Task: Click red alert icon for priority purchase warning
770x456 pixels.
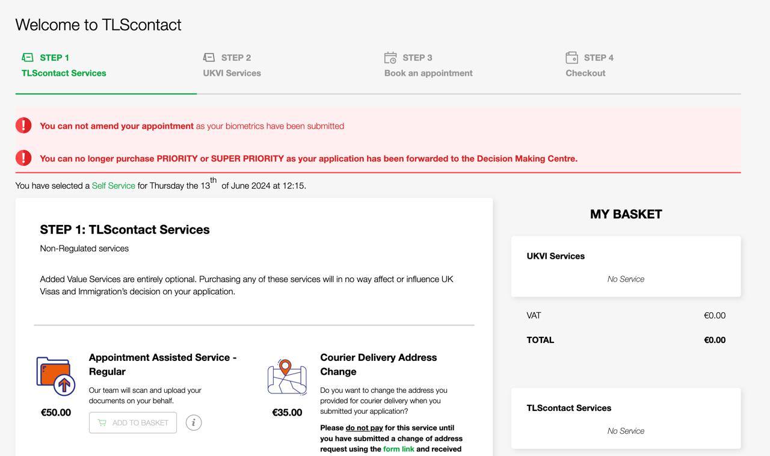Action: pyautogui.click(x=23, y=158)
